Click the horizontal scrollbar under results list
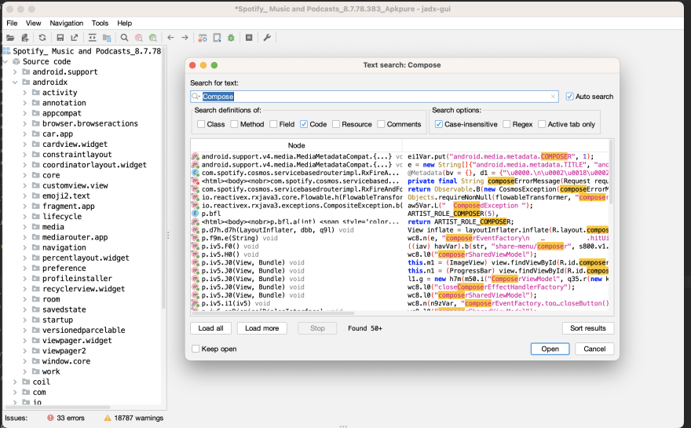 (272, 313)
